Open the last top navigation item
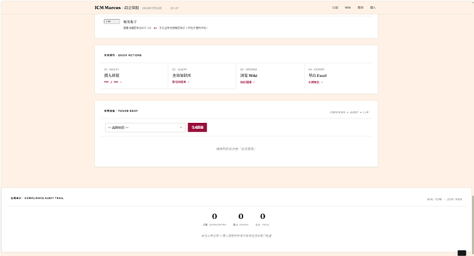Viewport: 474px width, 256px height. (373, 8)
